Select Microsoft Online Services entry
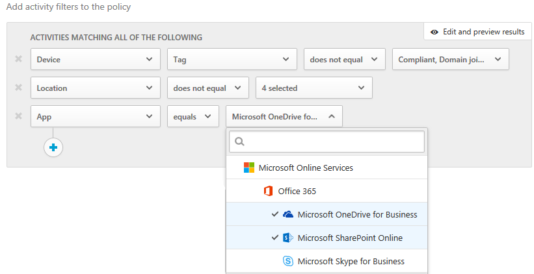Image resolution: width=534 pixels, height=274 pixels. tap(327, 168)
